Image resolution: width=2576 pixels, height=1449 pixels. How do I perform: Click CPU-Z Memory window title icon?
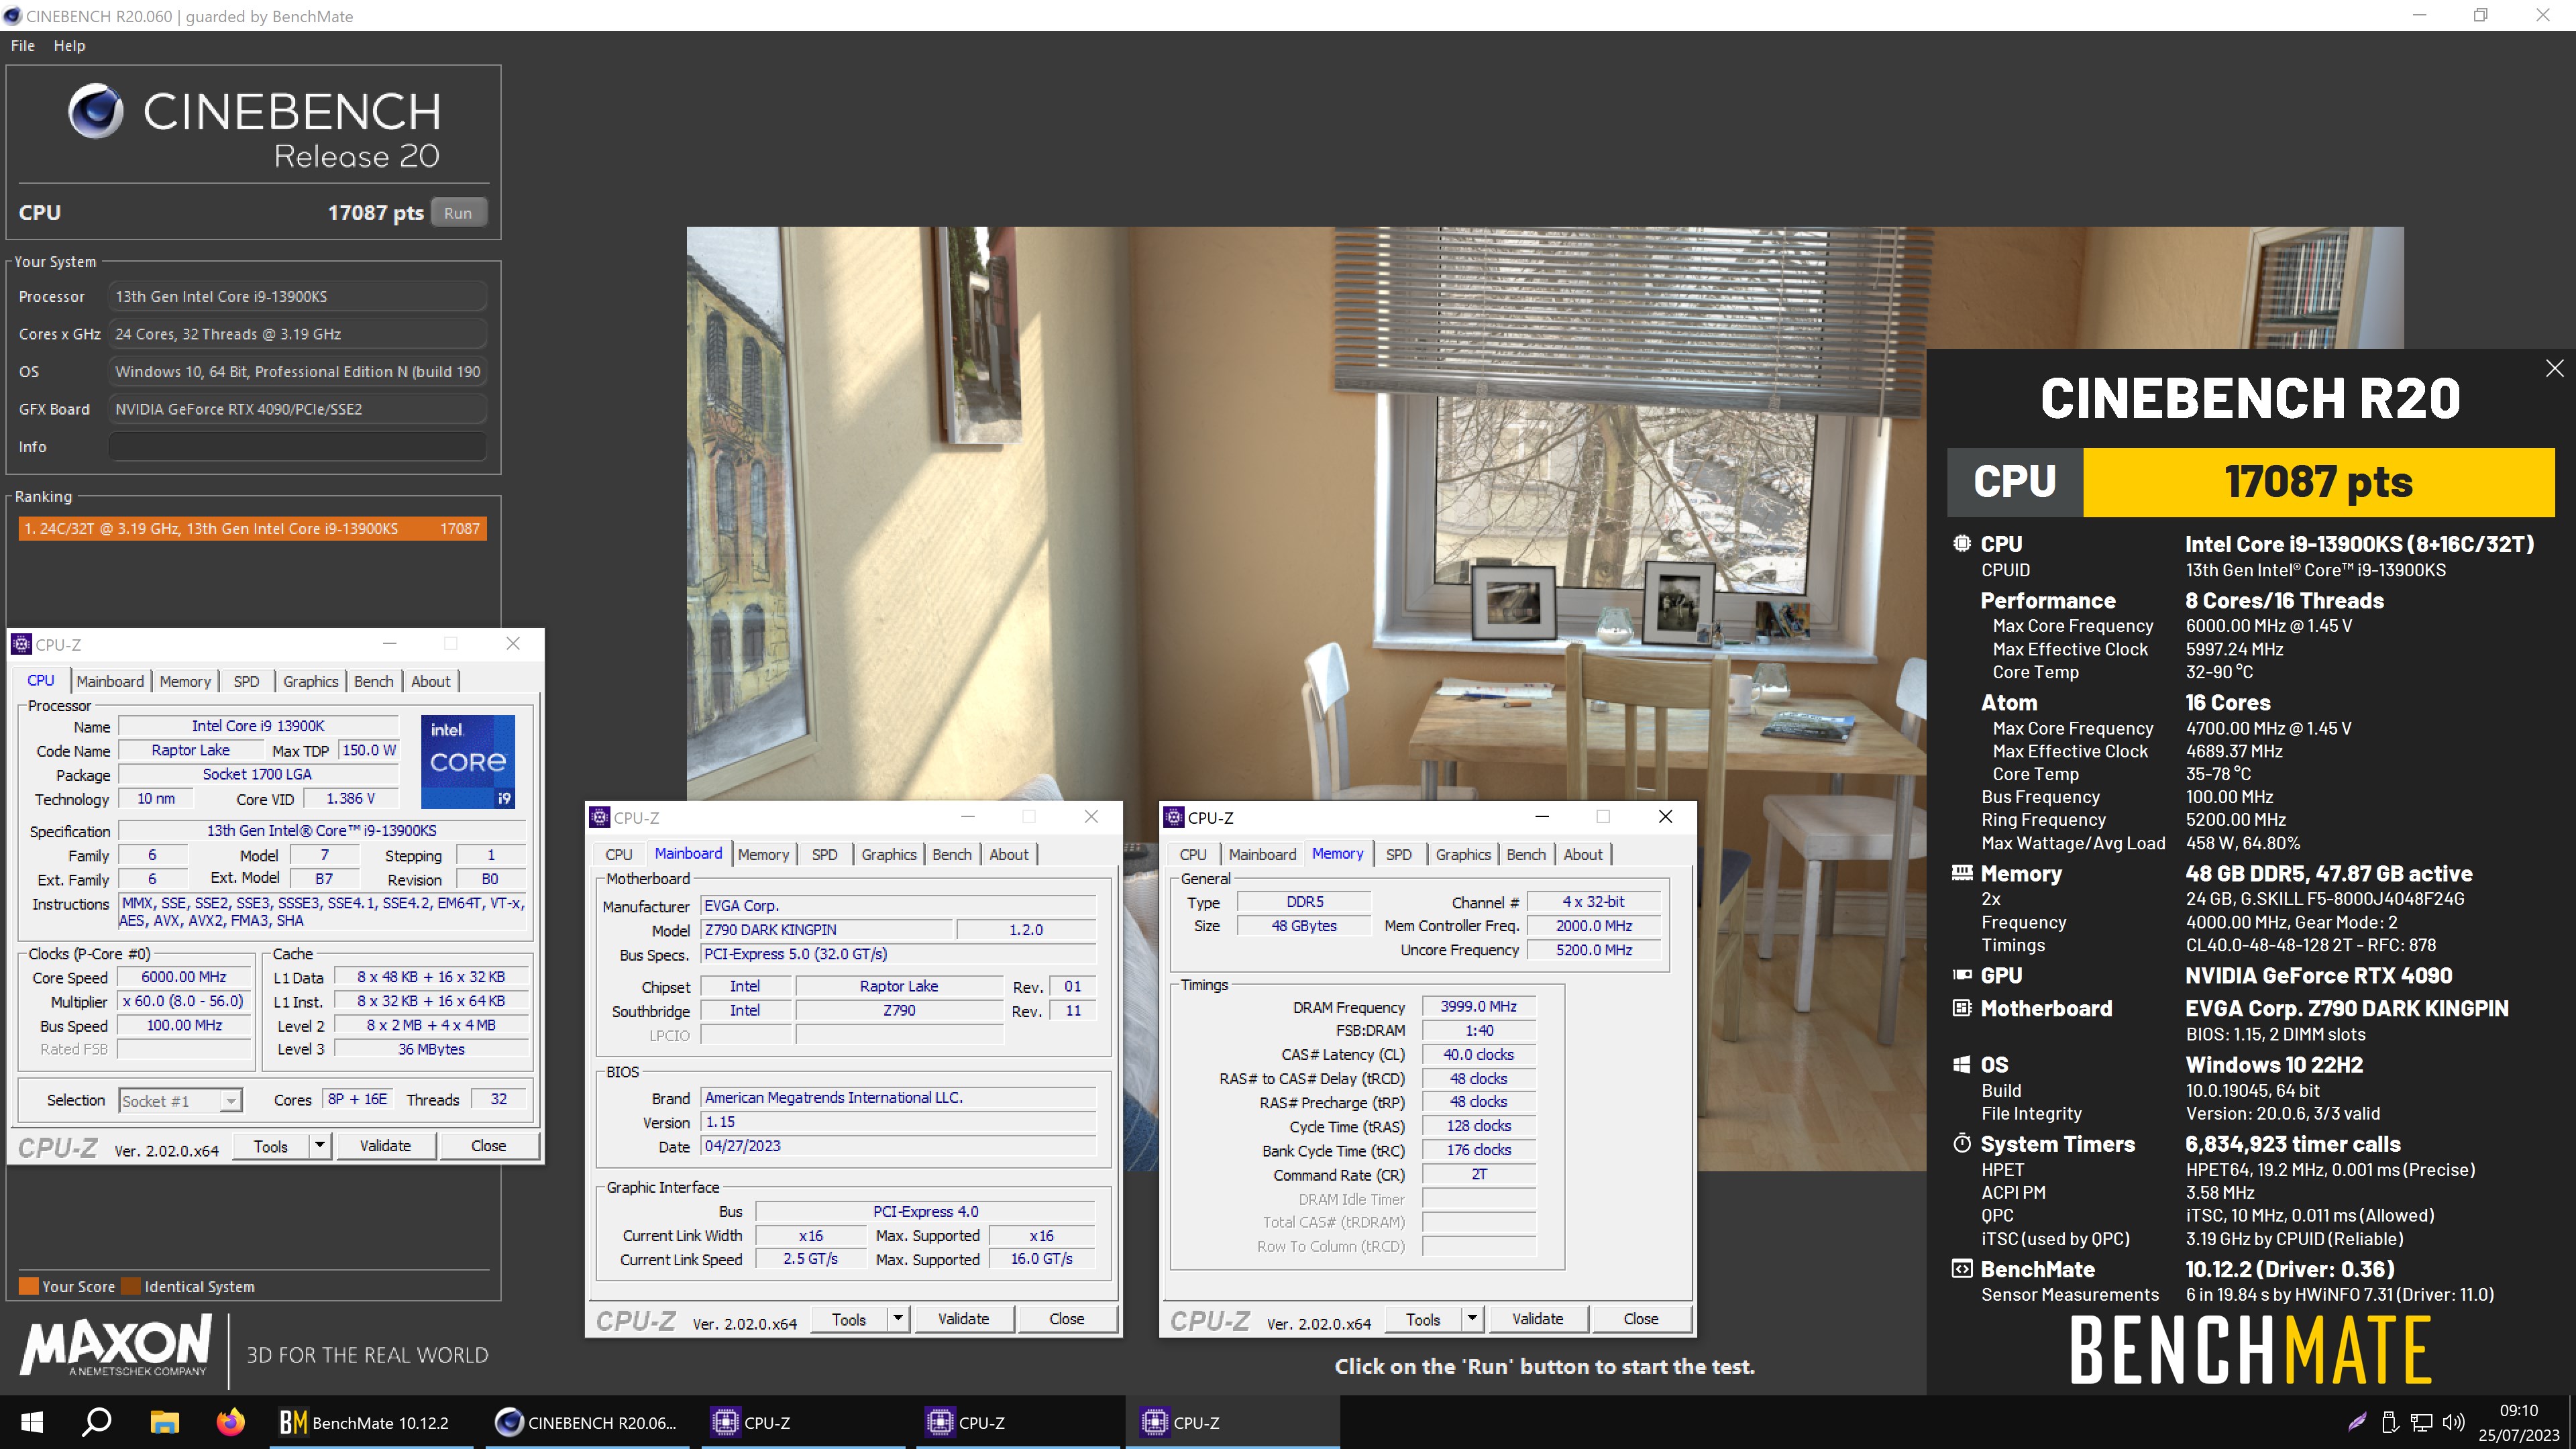[x=1174, y=817]
